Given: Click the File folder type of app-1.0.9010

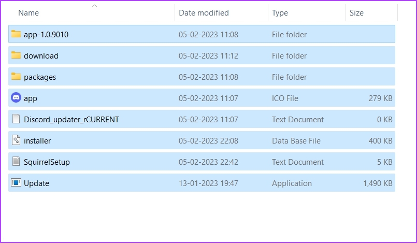Looking at the screenshot, I should tap(289, 35).
